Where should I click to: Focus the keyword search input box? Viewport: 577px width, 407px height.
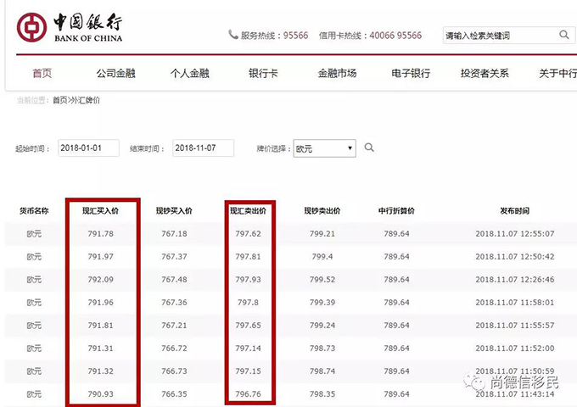pyautogui.click(x=499, y=36)
